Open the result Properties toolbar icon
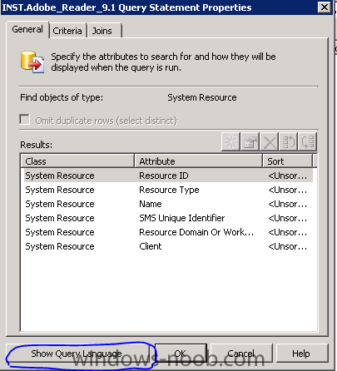 coord(250,142)
